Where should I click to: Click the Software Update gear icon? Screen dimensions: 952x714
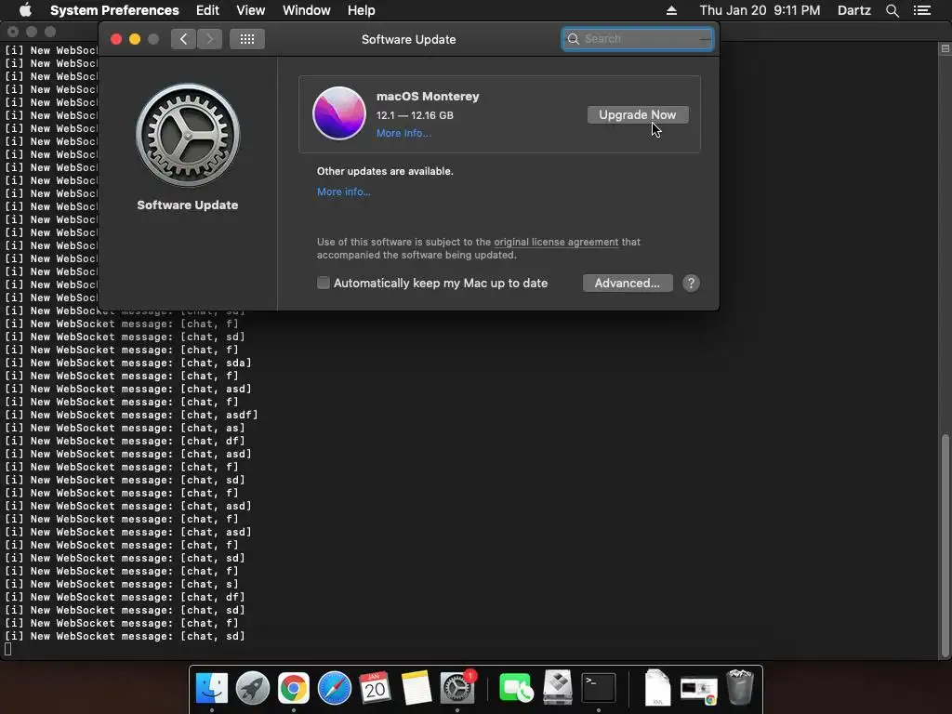(x=188, y=135)
